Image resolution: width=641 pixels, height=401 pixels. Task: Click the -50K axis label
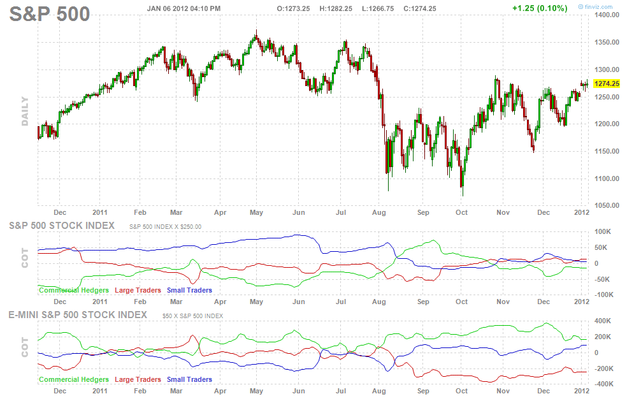pyautogui.click(x=601, y=279)
